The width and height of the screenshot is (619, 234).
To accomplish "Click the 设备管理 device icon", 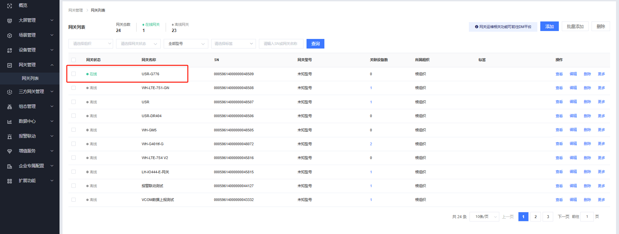I will [x=10, y=50].
